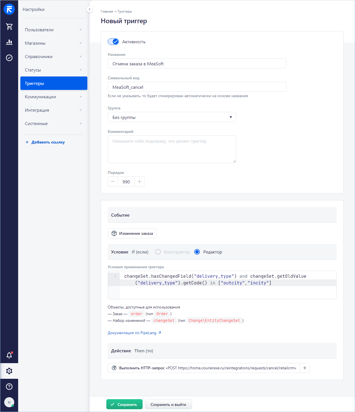Go to Главная via breadcrumb
The image size is (355, 412).
click(x=107, y=11)
